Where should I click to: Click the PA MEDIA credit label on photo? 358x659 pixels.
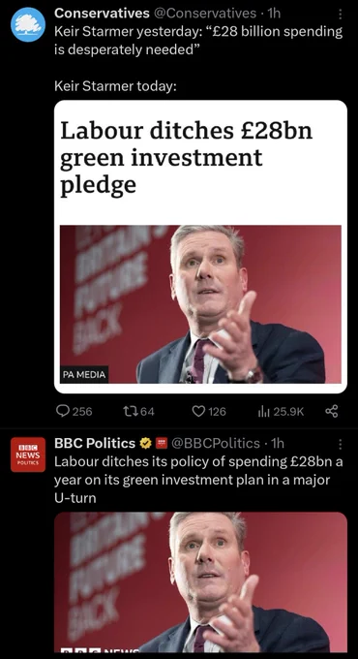point(84,374)
